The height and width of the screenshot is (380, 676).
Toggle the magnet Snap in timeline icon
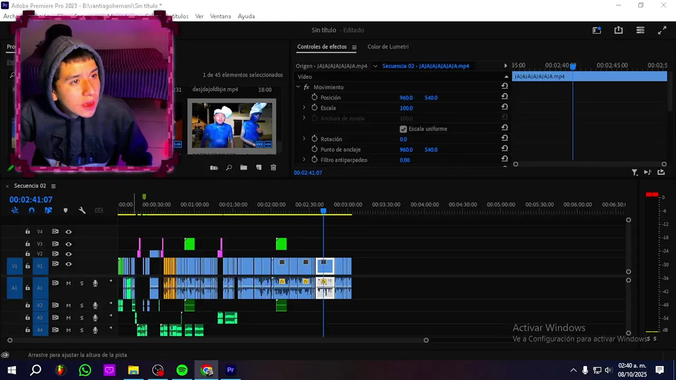tap(32, 210)
